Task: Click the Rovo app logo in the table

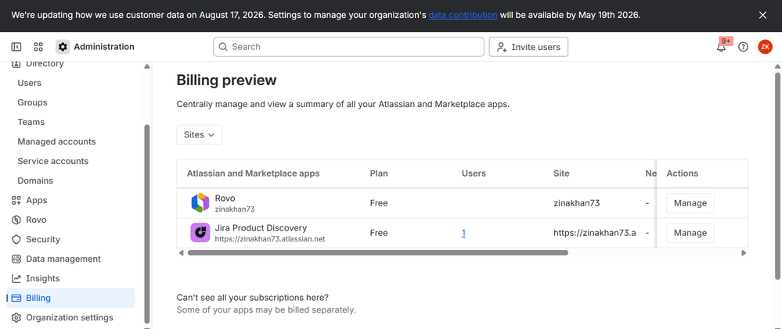Action: point(200,203)
